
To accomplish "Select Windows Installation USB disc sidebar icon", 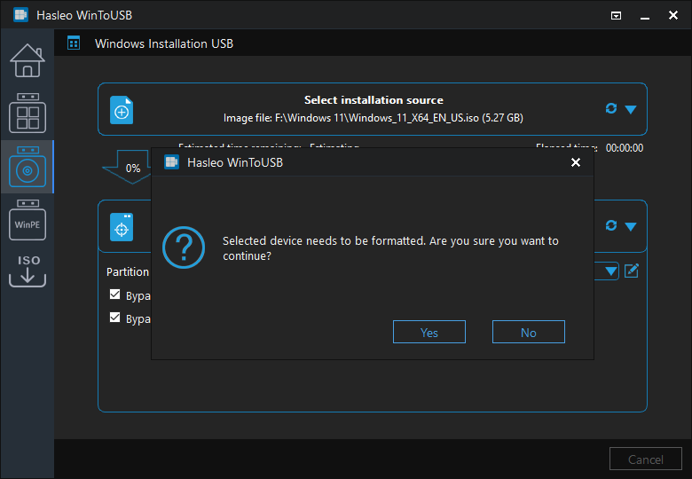I will click(x=28, y=166).
